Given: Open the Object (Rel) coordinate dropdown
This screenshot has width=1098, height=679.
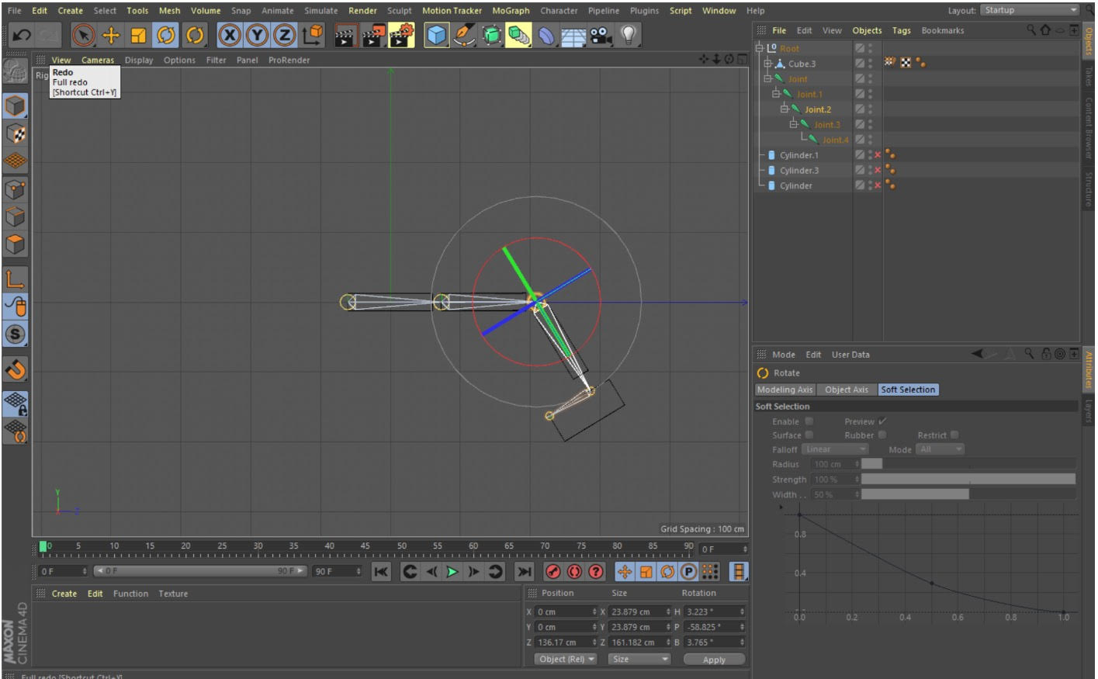Looking at the screenshot, I should [x=566, y=659].
